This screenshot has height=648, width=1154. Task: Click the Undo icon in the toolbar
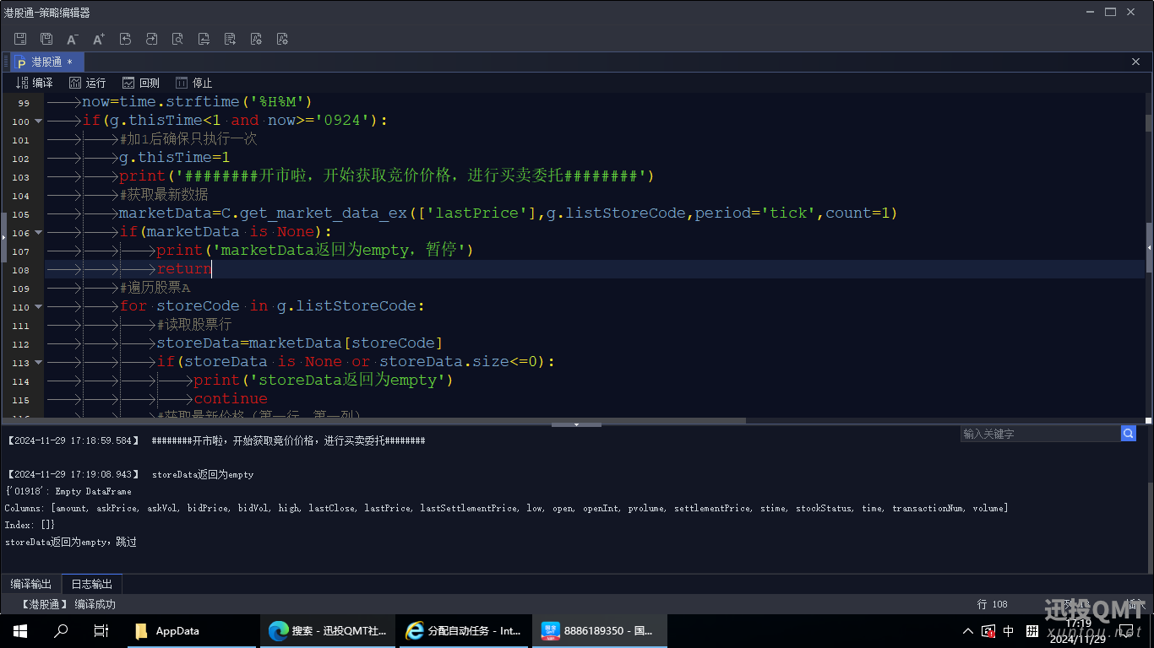click(125, 39)
